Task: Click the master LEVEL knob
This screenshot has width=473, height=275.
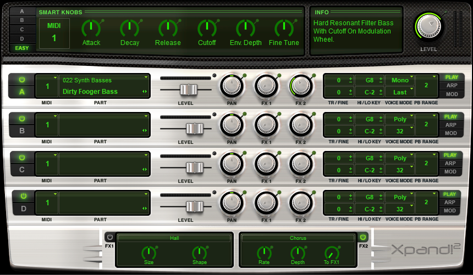Action: 428,27
